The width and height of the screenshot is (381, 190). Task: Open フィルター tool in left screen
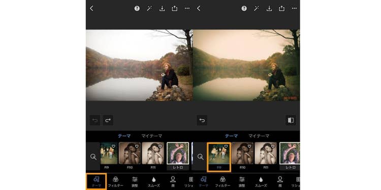pos(115,182)
